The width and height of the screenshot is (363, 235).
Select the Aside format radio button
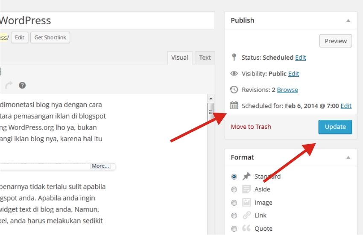(234, 190)
